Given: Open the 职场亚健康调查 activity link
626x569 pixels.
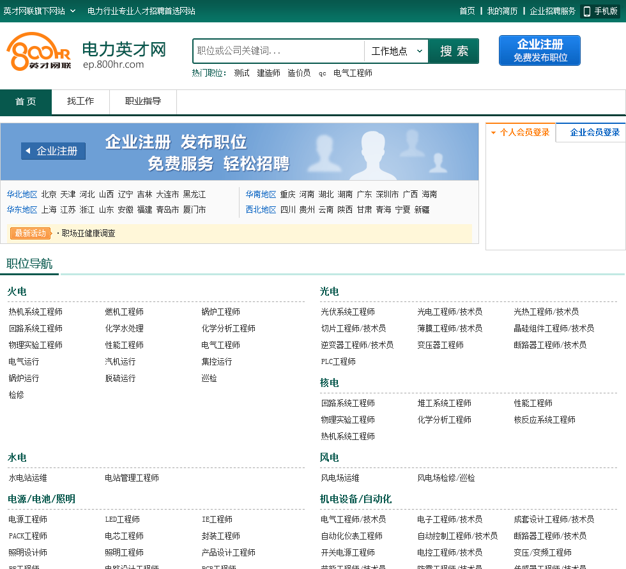Looking at the screenshot, I should [x=88, y=233].
